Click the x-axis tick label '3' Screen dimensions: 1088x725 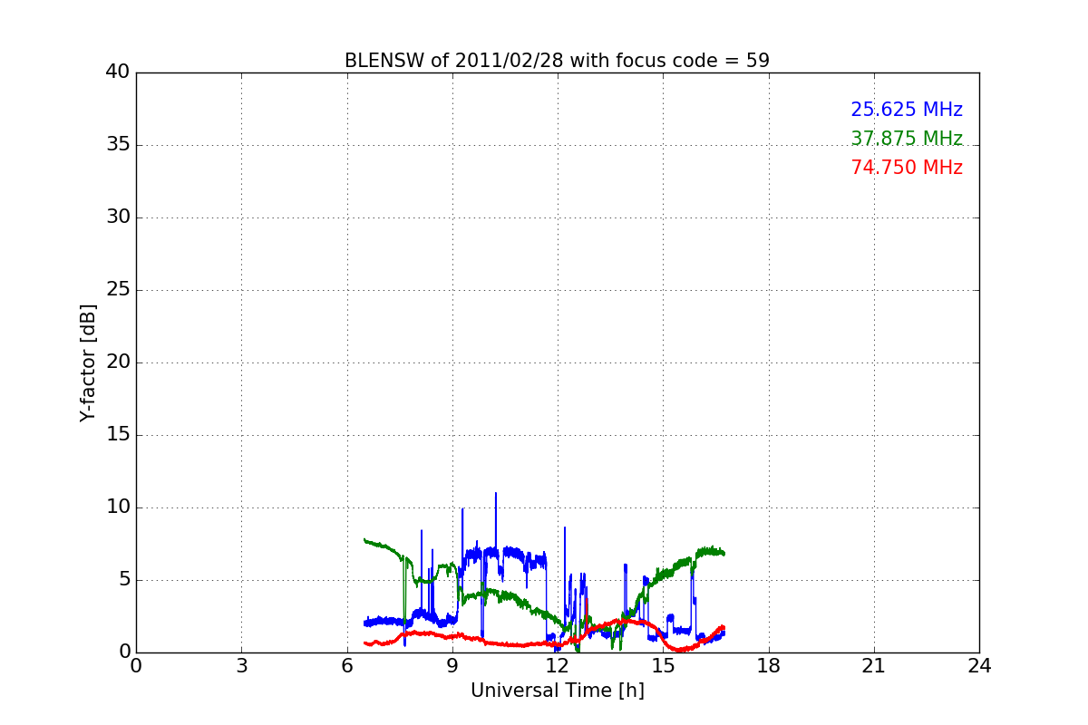[241, 666]
